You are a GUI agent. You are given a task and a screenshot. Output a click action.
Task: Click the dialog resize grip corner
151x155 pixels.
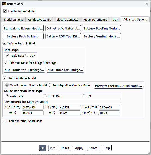[149, 153]
